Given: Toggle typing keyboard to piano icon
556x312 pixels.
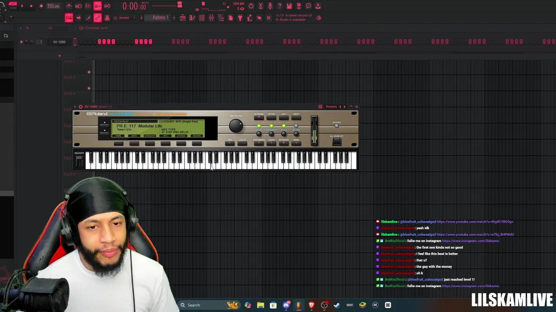Looking at the screenshot, I should click(69, 18).
